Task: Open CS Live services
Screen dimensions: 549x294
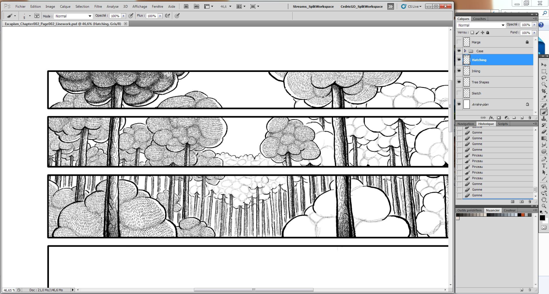Action: pos(411,6)
